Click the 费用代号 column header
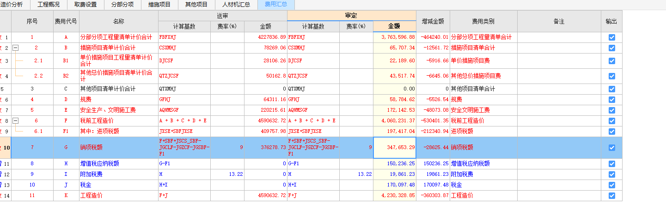Screen dimensions: 666x222 [x=66, y=21]
